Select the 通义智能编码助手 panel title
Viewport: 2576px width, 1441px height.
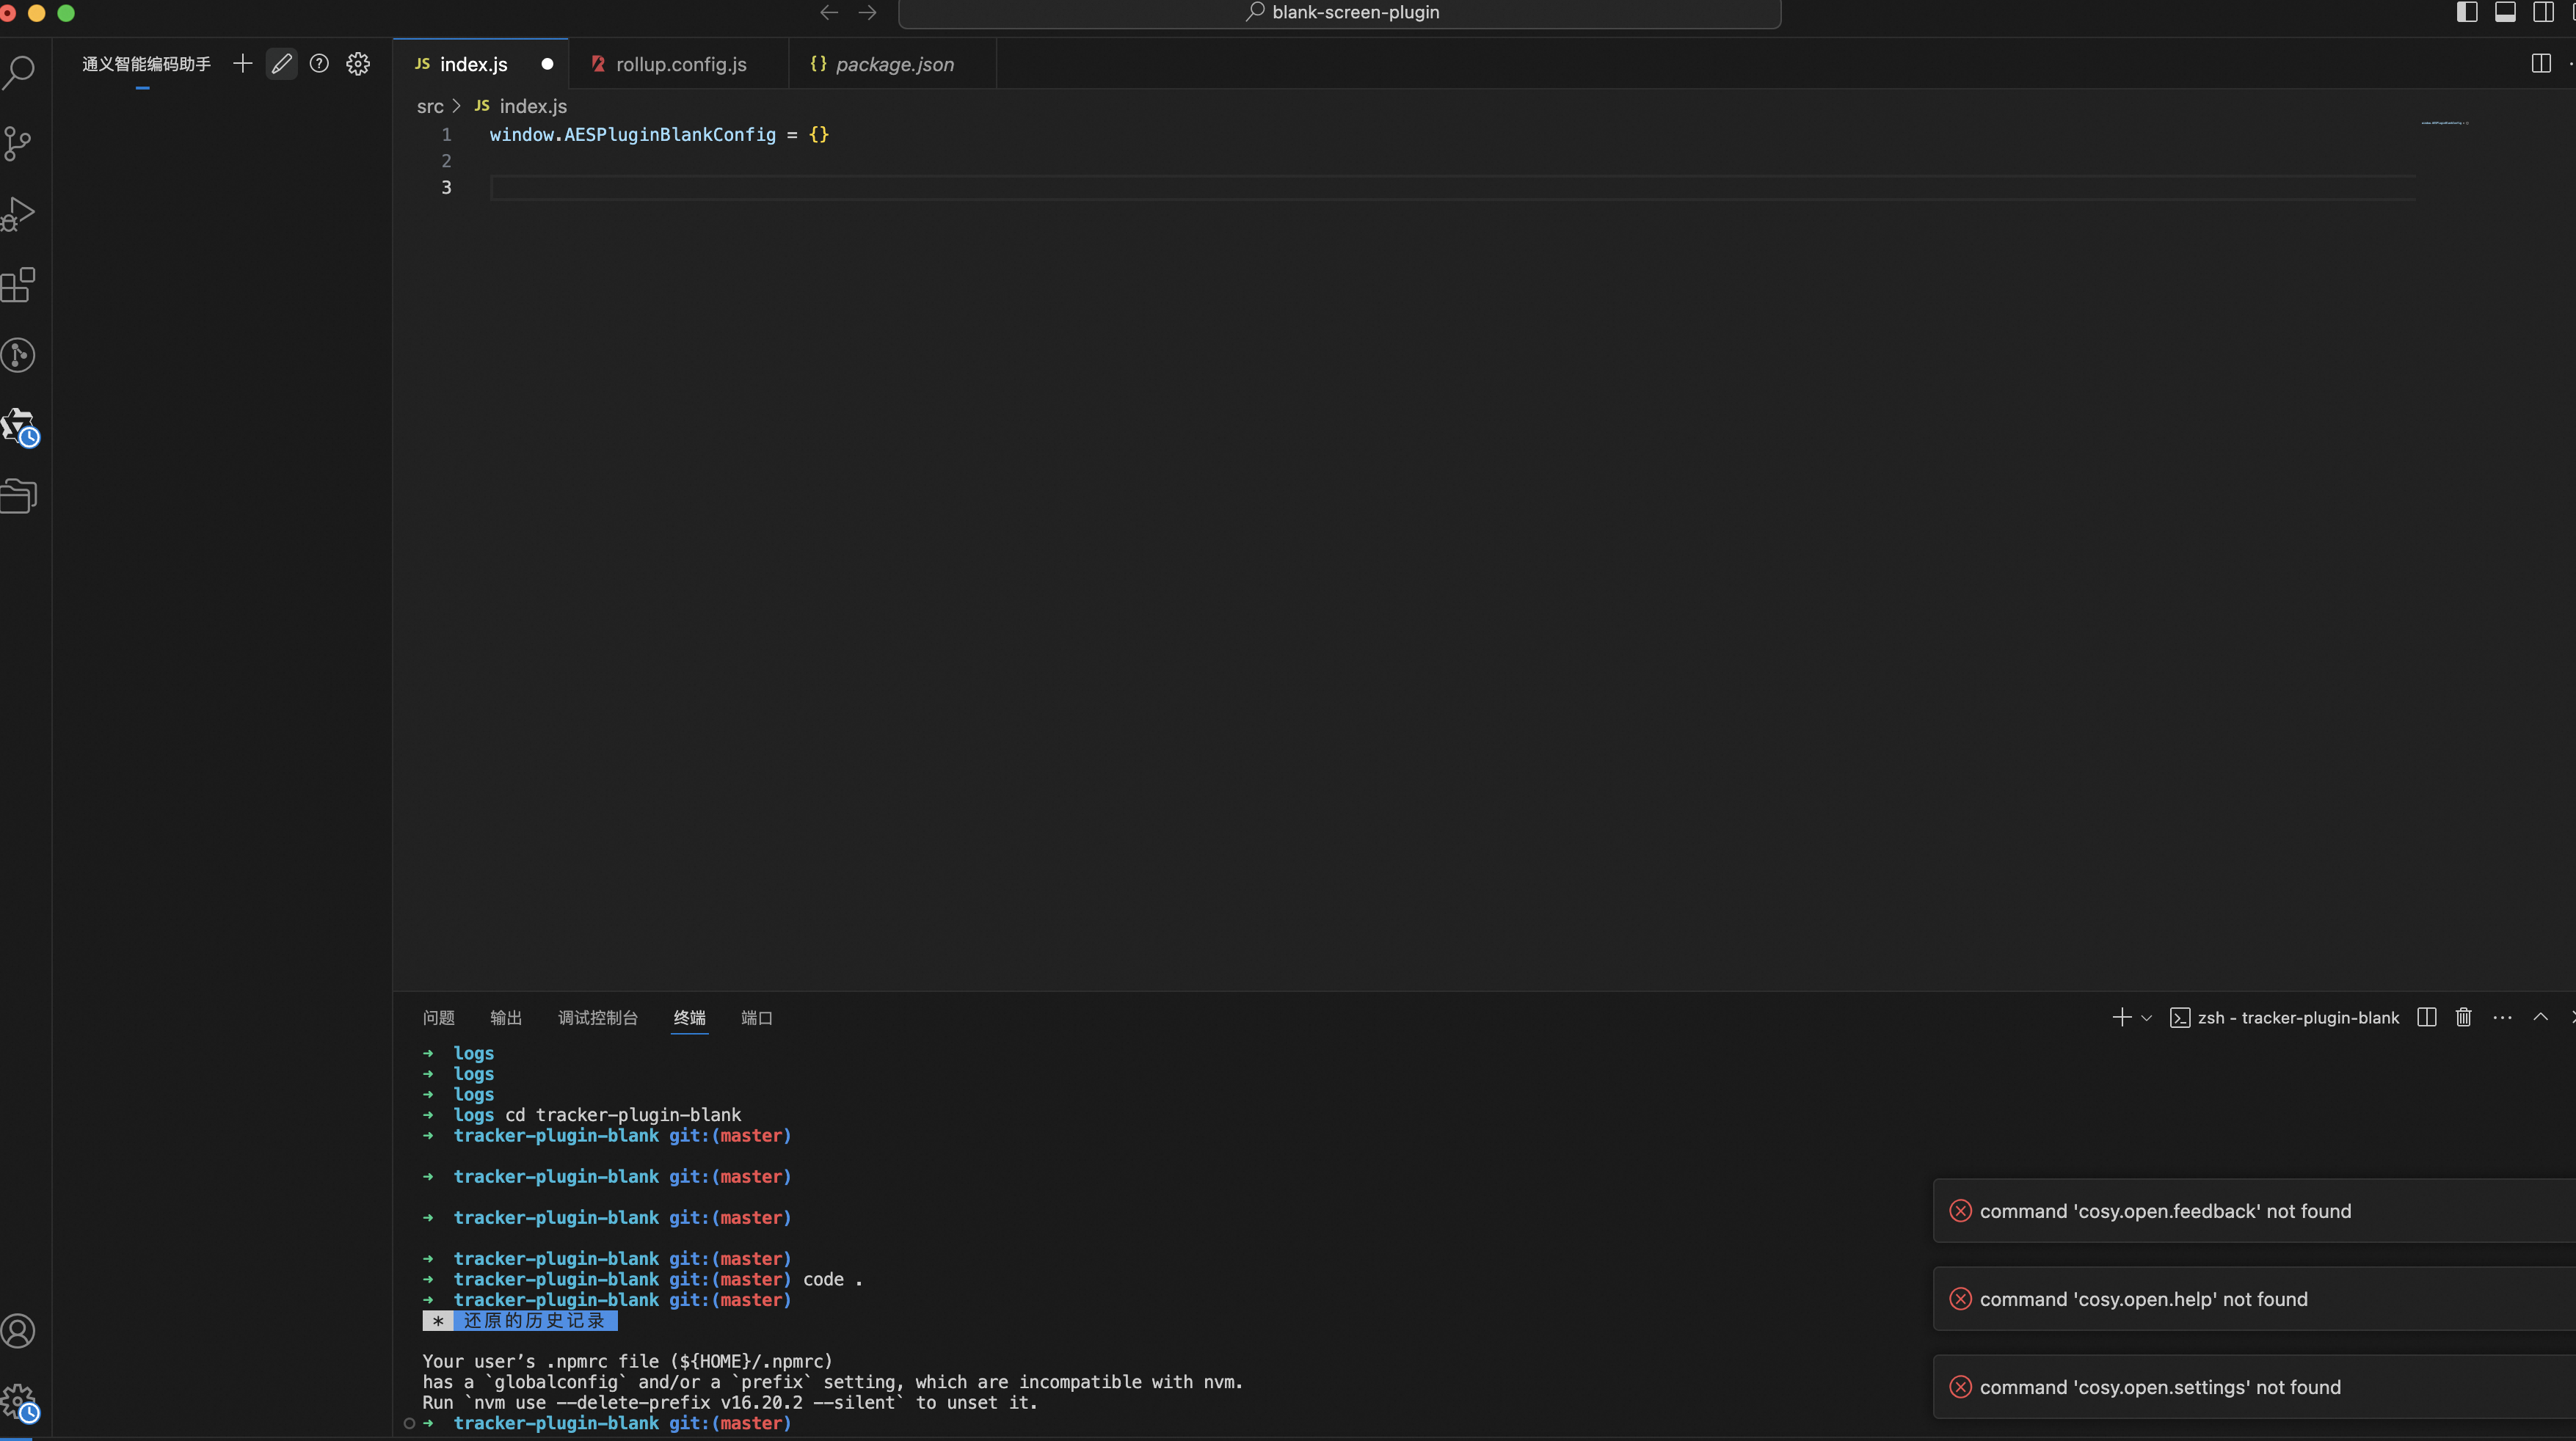tap(146, 64)
